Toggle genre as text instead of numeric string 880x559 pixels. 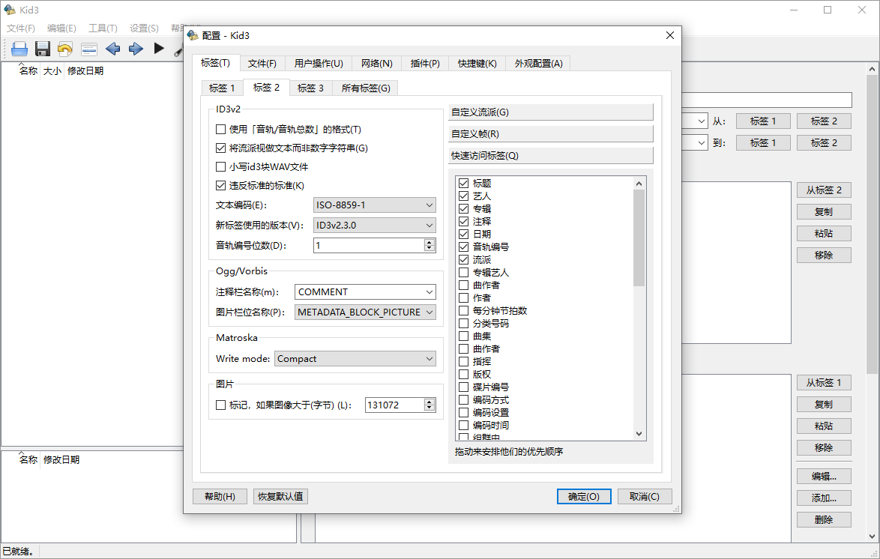pos(220,148)
